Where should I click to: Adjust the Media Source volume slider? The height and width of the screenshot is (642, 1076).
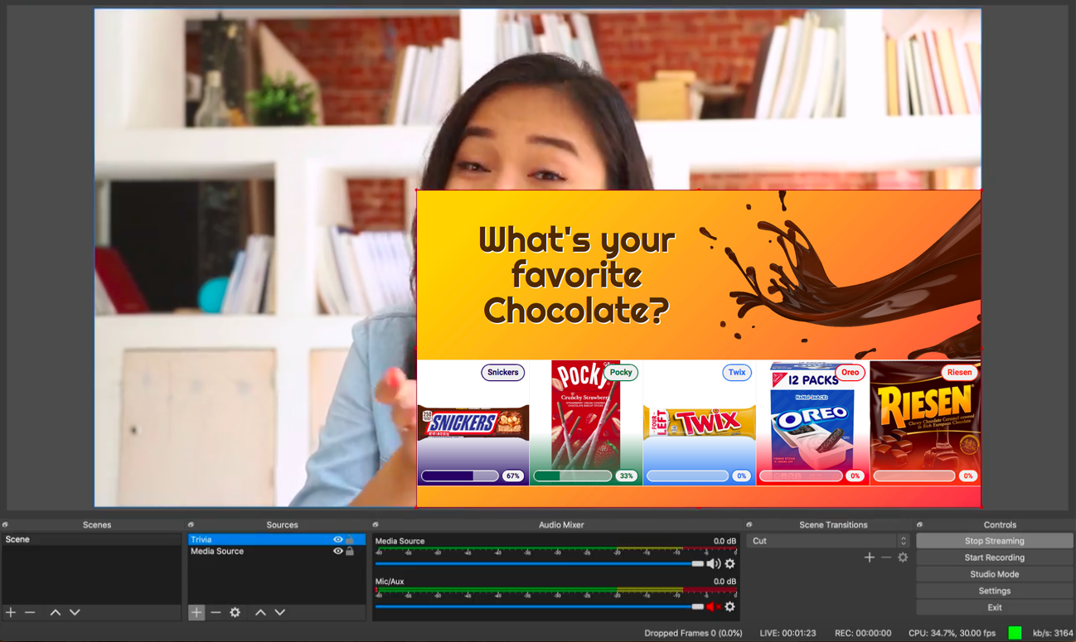pos(540,563)
